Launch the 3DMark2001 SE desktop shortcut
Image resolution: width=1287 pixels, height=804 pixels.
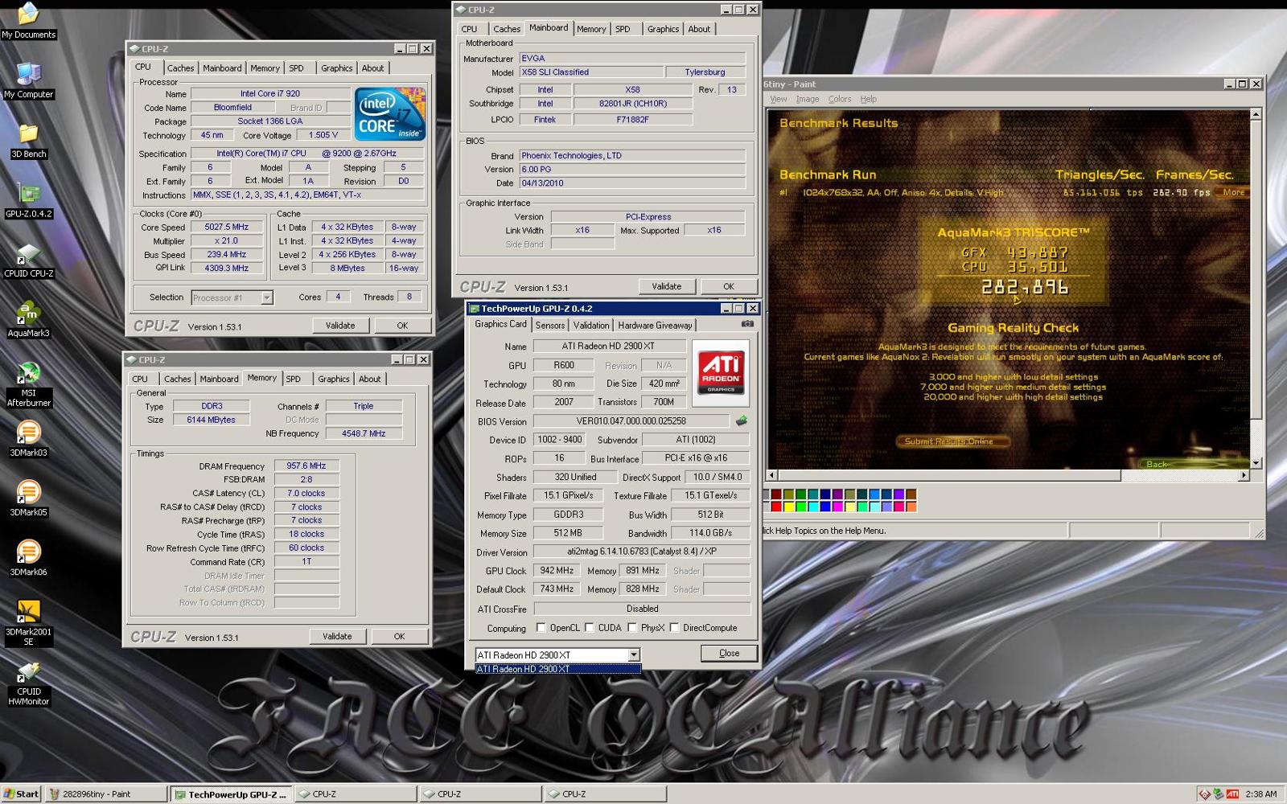28,623
